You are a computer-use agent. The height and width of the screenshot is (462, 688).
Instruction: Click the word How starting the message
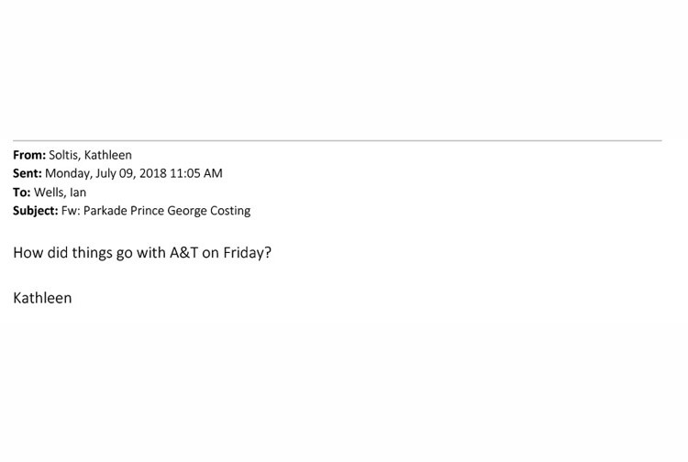(28, 252)
